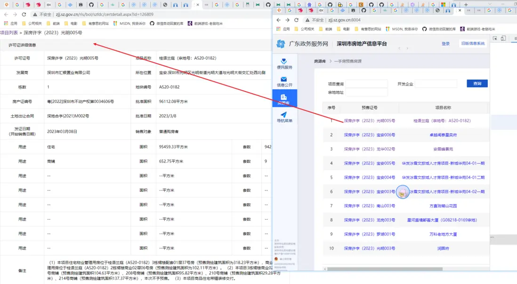Open project 卓越闻泰星奕府 link
The height and width of the screenshot is (284, 517).
point(443,135)
